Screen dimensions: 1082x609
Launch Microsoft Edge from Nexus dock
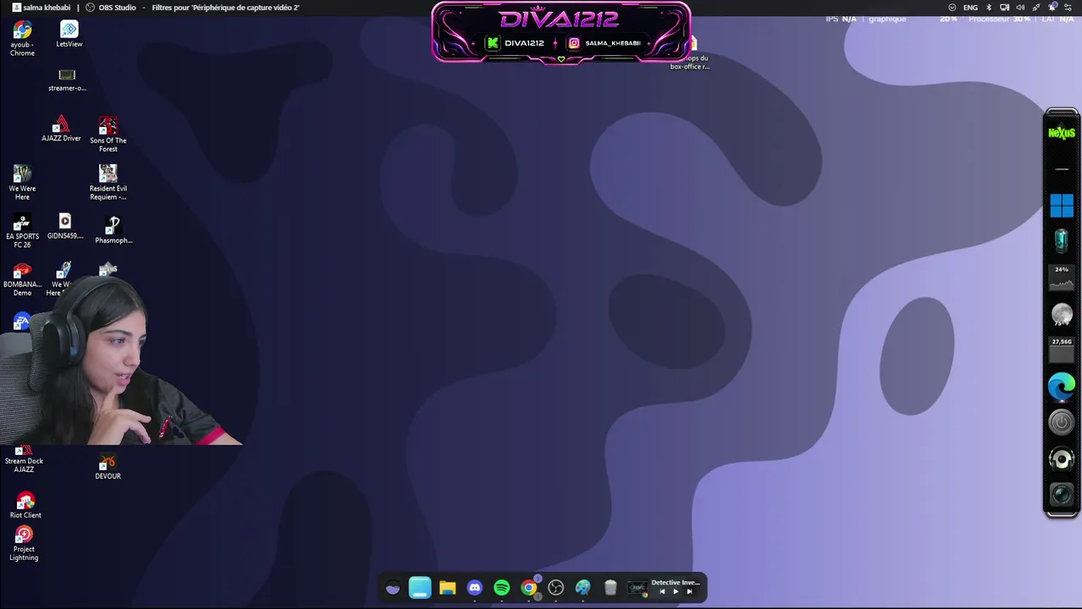click(1062, 387)
